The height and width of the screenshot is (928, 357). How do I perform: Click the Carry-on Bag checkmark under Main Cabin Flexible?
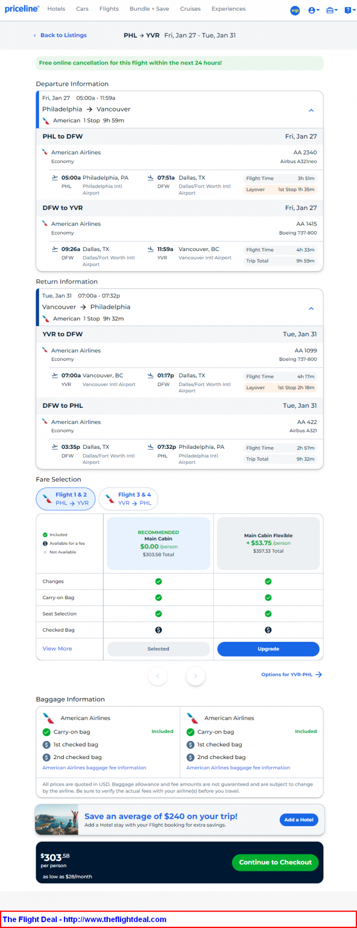268,598
